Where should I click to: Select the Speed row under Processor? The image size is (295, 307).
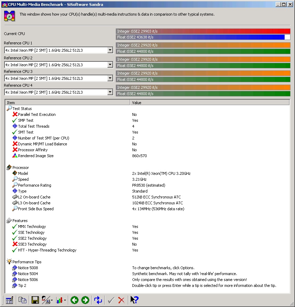147,179
